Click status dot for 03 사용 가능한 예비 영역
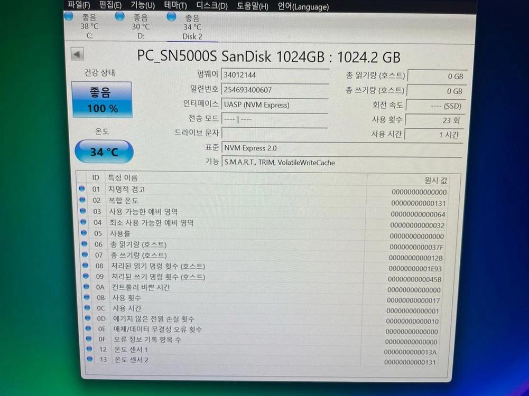529x396 pixels. [83, 211]
